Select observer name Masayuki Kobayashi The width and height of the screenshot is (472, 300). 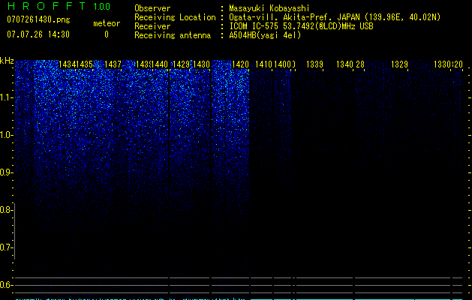point(269,8)
